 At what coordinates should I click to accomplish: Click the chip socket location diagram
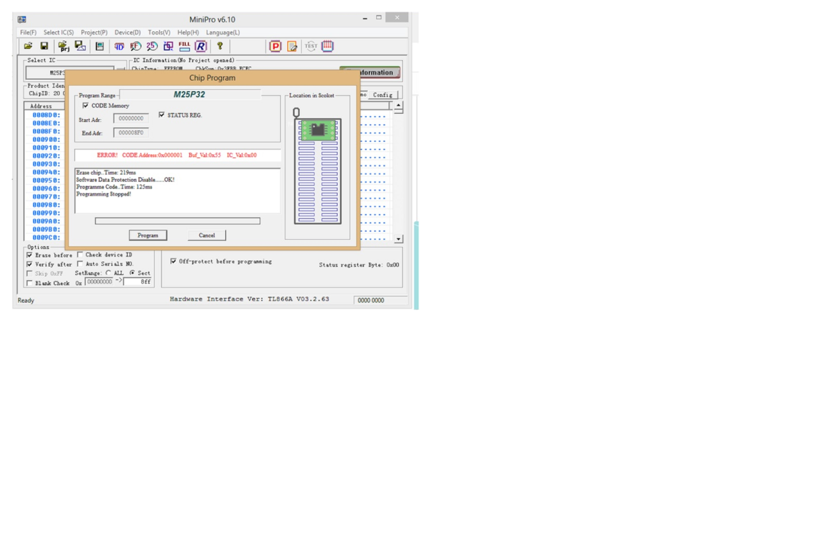click(318, 171)
